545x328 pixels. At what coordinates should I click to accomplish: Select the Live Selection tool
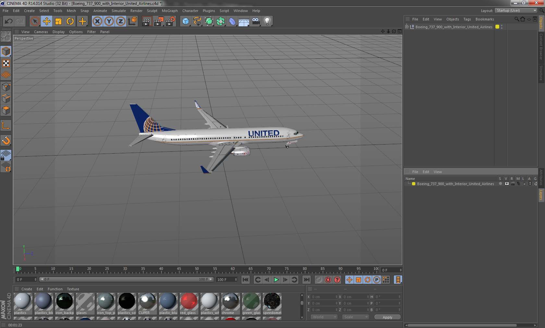point(35,21)
